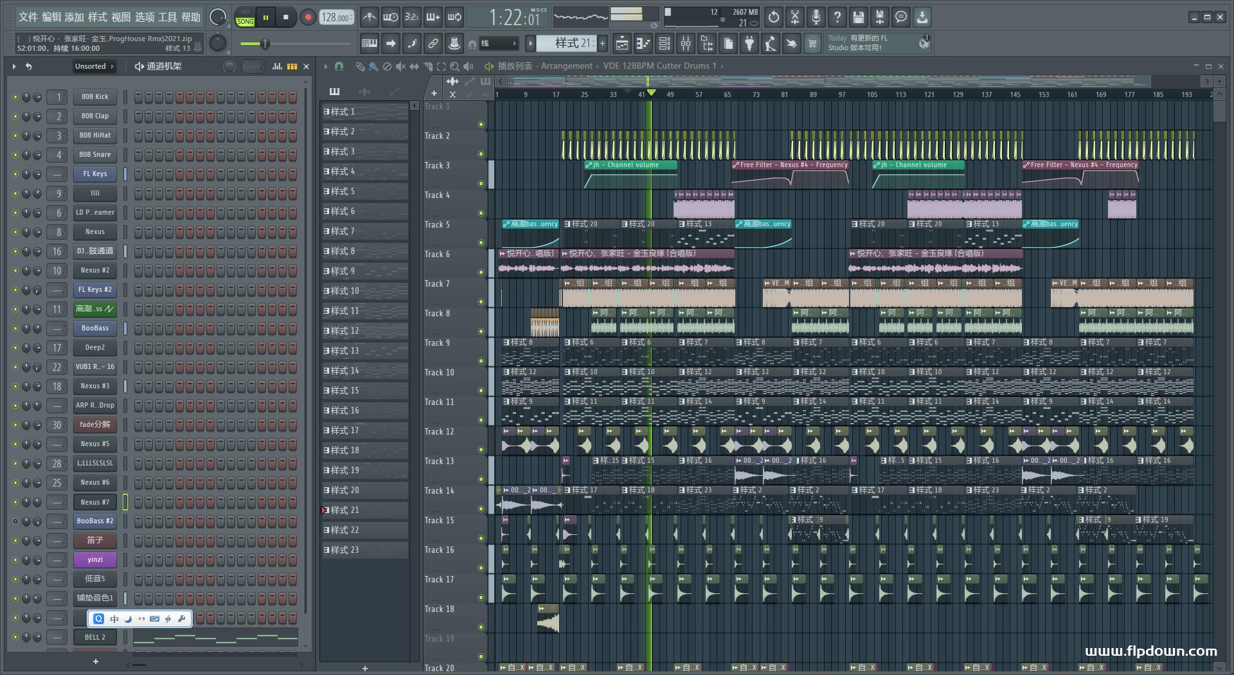The width and height of the screenshot is (1234, 675).
Task: Mute playlist Track 2 green dot
Action: (481, 154)
